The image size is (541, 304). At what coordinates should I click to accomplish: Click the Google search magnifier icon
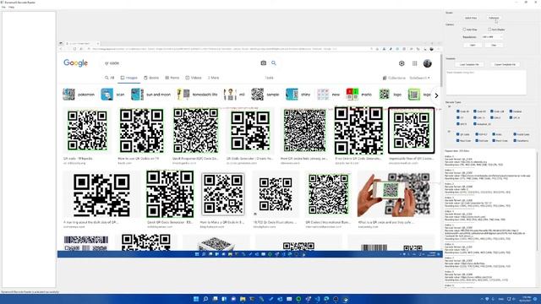[274, 63]
